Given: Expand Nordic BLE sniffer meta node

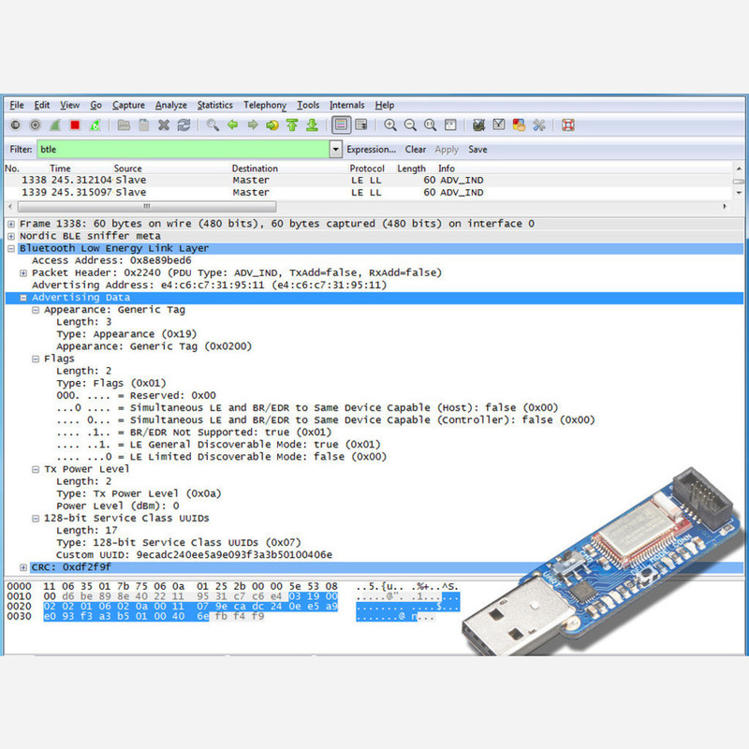Looking at the screenshot, I should pos(11,236).
